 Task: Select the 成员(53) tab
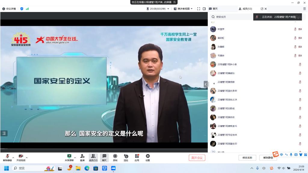tap(245, 9)
